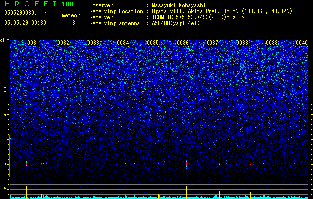Click the time marker 0039
The image size is (313, 199).
(x=272, y=43)
